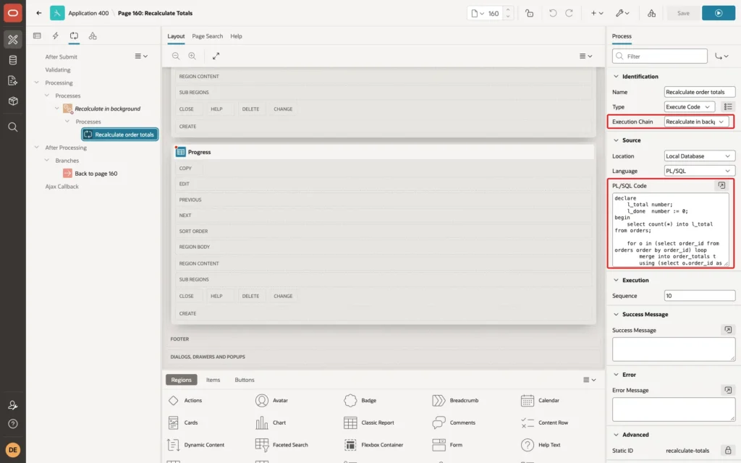This screenshot has width=741, height=463.
Task: Run the page with the play button
Action: click(x=719, y=13)
